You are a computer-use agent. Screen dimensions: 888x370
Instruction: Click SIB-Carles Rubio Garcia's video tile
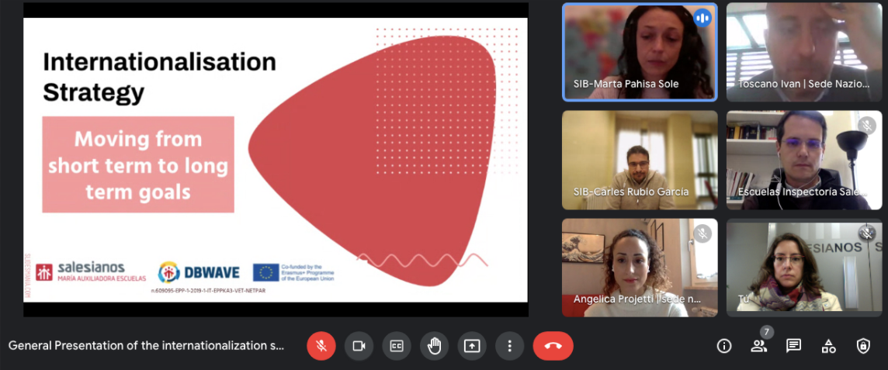pyautogui.click(x=640, y=159)
